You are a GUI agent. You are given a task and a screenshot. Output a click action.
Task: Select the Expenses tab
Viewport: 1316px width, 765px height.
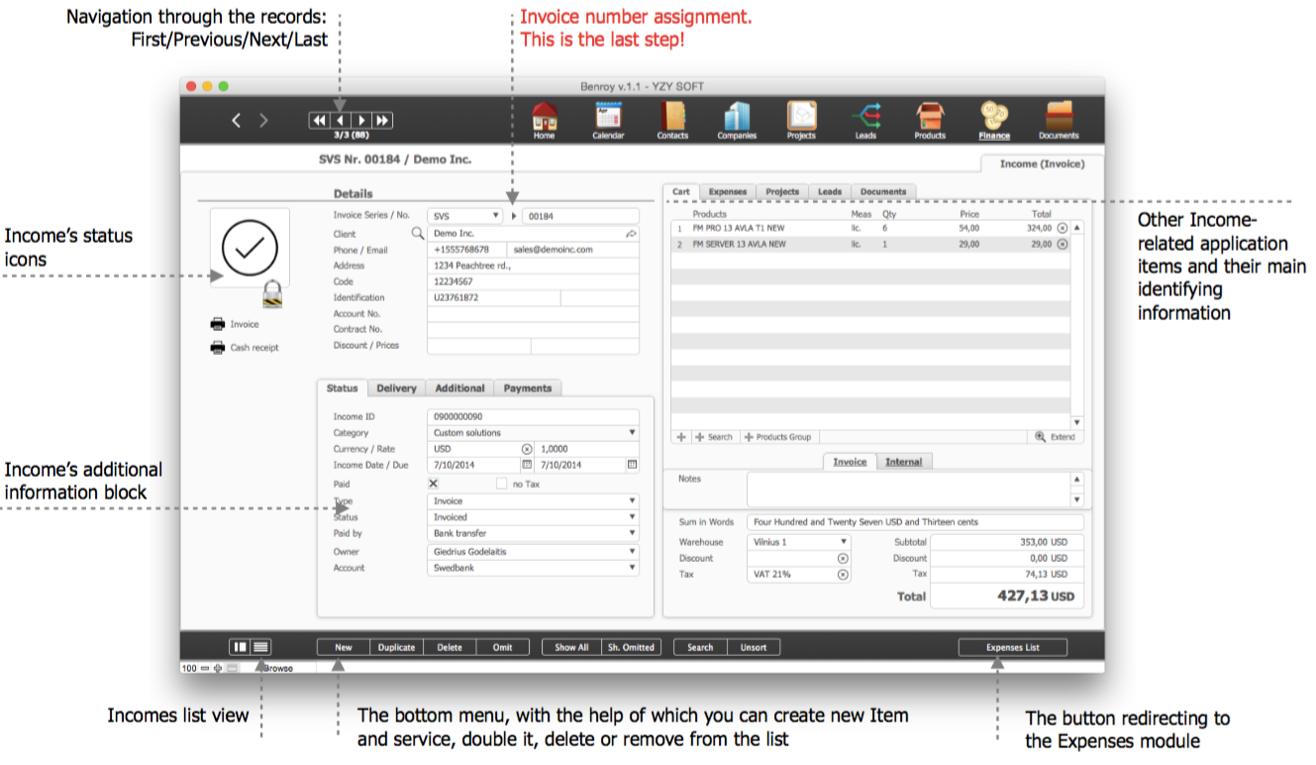tap(728, 192)
